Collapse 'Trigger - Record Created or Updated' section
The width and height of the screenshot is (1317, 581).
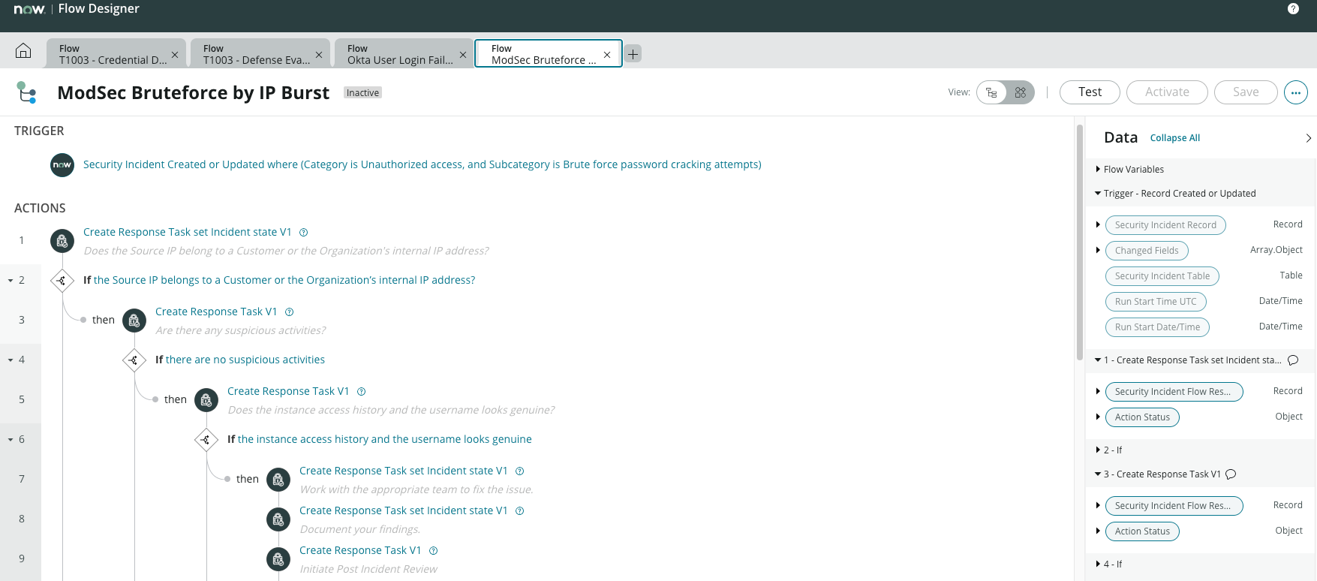coord(1098,194)
